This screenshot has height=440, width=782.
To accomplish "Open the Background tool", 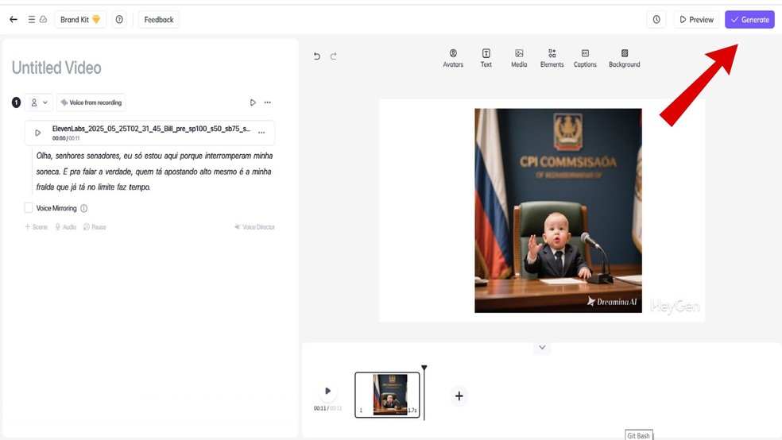I will (x=624, y=58).
